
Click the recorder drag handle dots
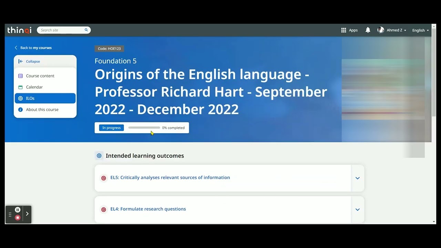(10, 214)
